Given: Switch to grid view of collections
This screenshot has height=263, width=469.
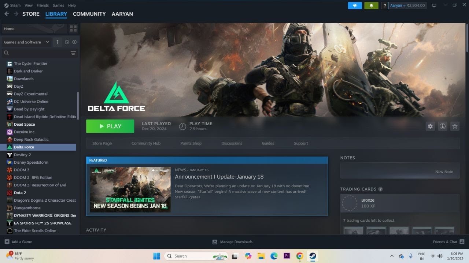Looking at the screenshot, I should click(73, 28).
